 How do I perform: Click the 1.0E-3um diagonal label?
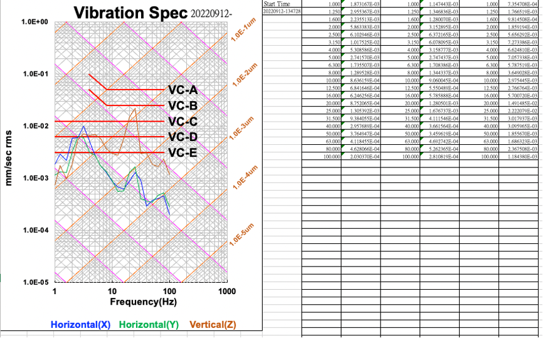pyautogui.click(x=242, y=128)
